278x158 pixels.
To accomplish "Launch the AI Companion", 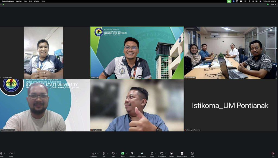I will click(x=142, y=154).
